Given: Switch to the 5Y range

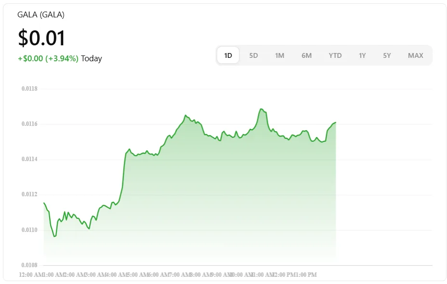Looking at the screenshot, I should [x=387, y=55].
